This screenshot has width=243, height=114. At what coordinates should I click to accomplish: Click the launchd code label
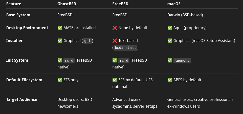182,60
